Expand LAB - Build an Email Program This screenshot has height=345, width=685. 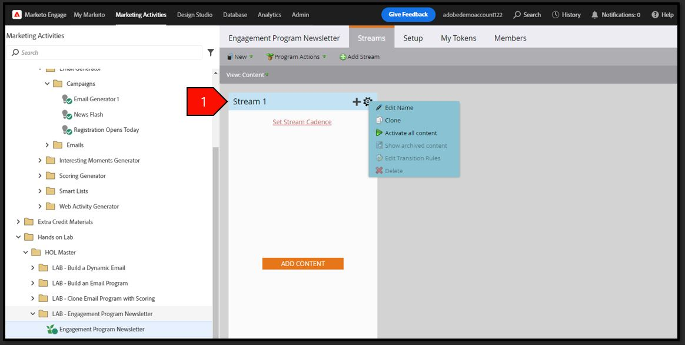[x=33, y=283]
